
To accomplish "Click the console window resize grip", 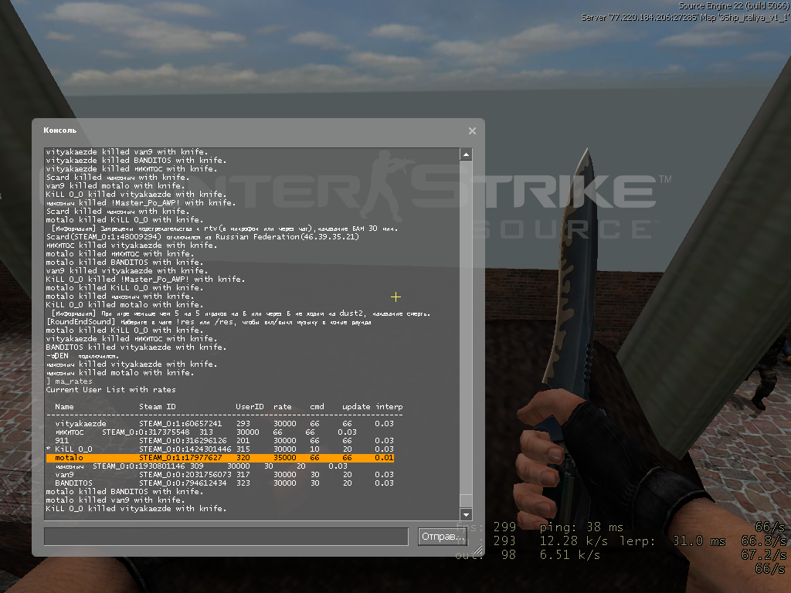I will click(x=477, y=550).
